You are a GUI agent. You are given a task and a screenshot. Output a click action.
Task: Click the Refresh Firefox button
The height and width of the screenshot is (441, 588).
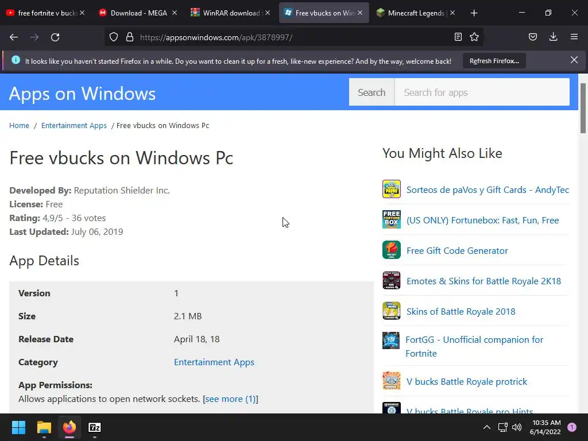[x=494, y=61]
